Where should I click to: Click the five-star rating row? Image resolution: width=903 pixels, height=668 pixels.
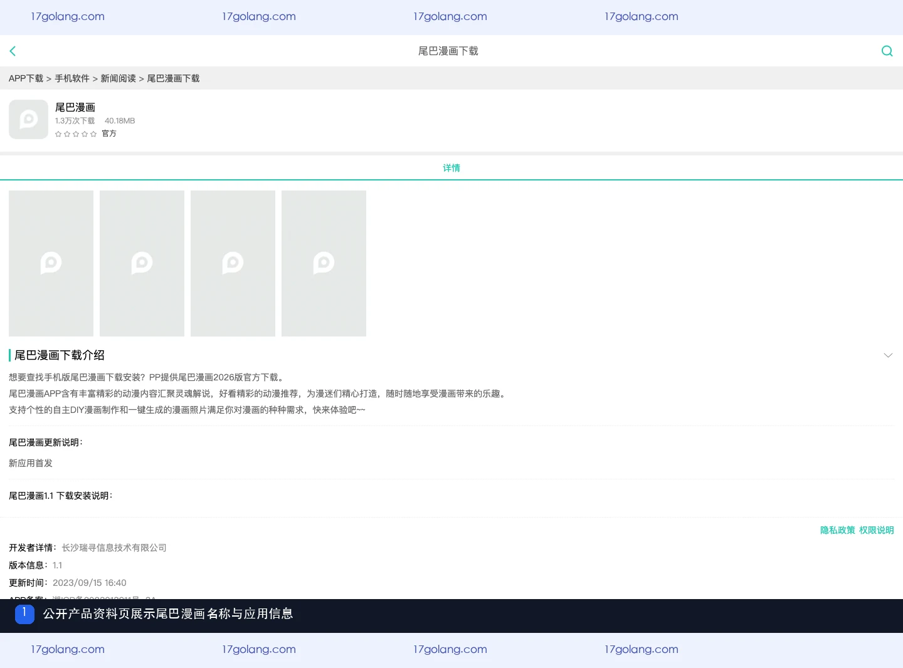pos(76,133)
